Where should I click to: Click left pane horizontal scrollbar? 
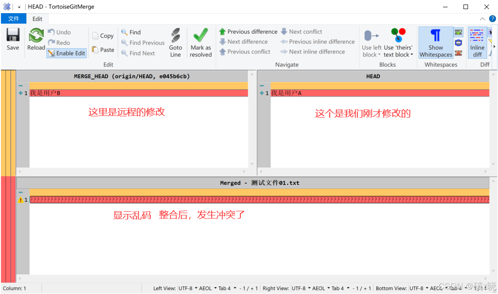coord(132,171)
